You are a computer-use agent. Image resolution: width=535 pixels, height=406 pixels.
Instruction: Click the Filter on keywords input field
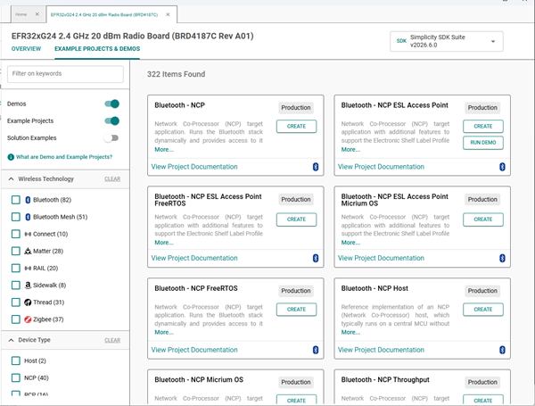65,74
